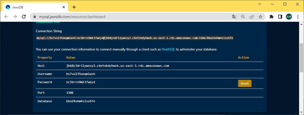Click the Host property label
The image size is (304, 115).
tap(41, 66)
